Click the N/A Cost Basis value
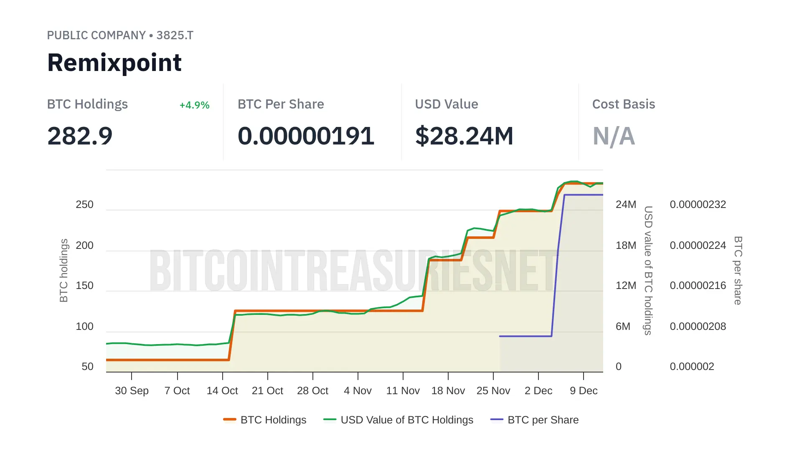Viewport: 802px width, 451px height. click(x=614, y=136)
